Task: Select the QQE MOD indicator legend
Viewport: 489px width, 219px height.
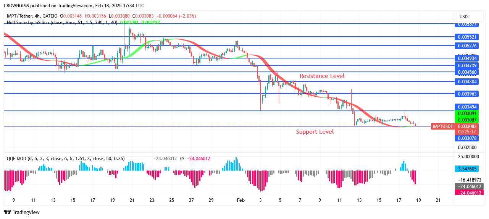Action: (x=65, y=158)
